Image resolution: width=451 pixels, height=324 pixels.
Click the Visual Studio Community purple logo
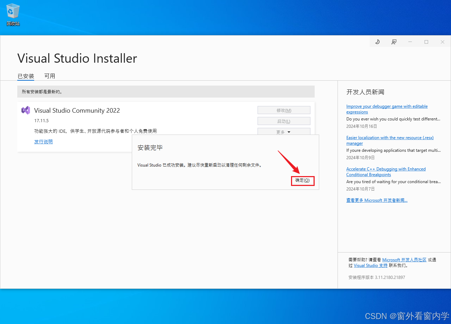[26, 110]
